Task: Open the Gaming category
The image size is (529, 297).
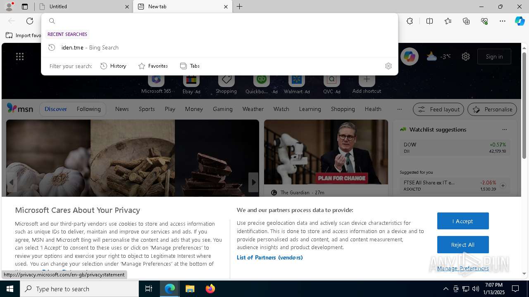Action: (x=223, y=109)
